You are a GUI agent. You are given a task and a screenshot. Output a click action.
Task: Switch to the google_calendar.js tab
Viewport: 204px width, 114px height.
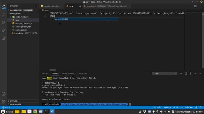tap(52, 6)
